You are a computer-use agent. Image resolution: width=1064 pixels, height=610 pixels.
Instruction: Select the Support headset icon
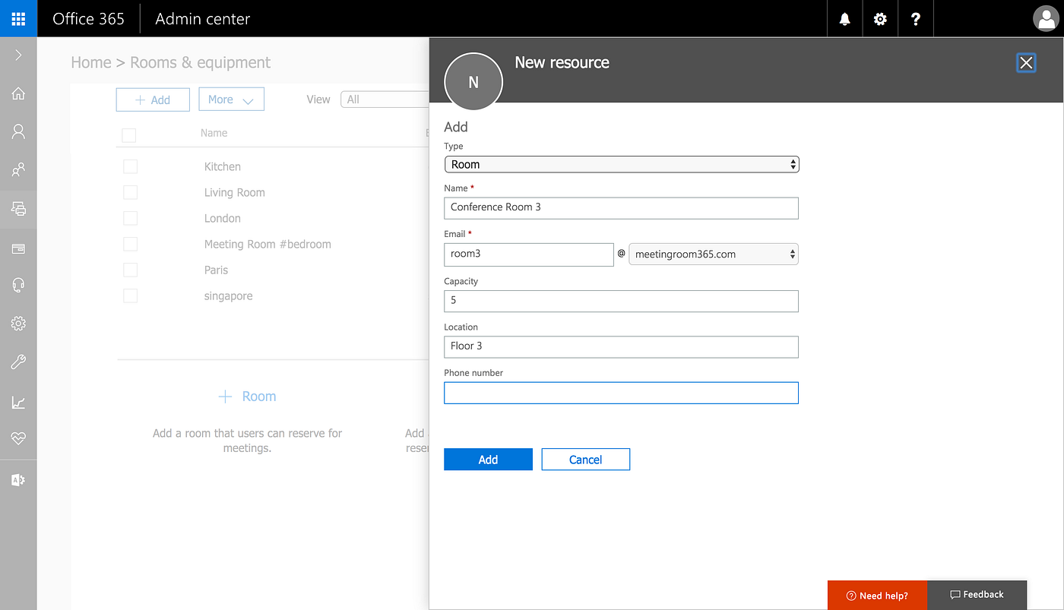point(18,283)
